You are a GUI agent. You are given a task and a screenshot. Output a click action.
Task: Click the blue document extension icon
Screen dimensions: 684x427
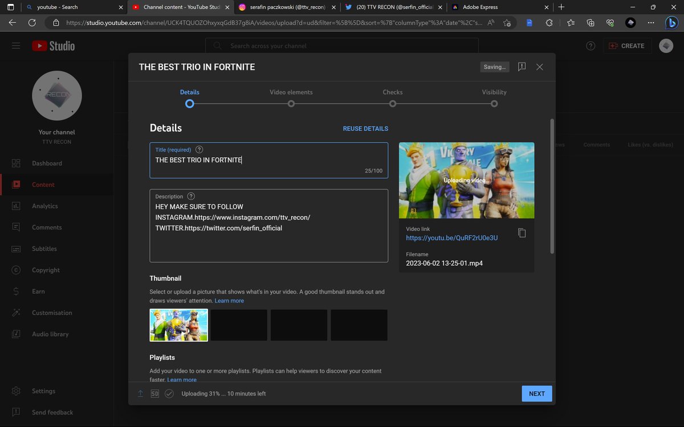click(x=529, y=23)
